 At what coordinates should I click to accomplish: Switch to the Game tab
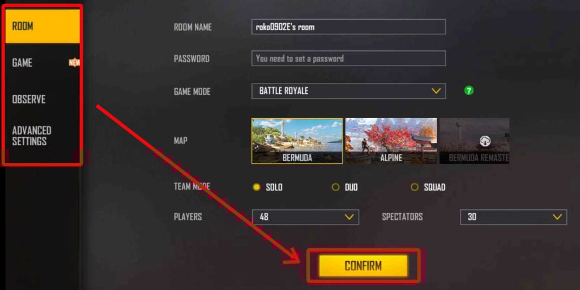click(x=42, y=63)
